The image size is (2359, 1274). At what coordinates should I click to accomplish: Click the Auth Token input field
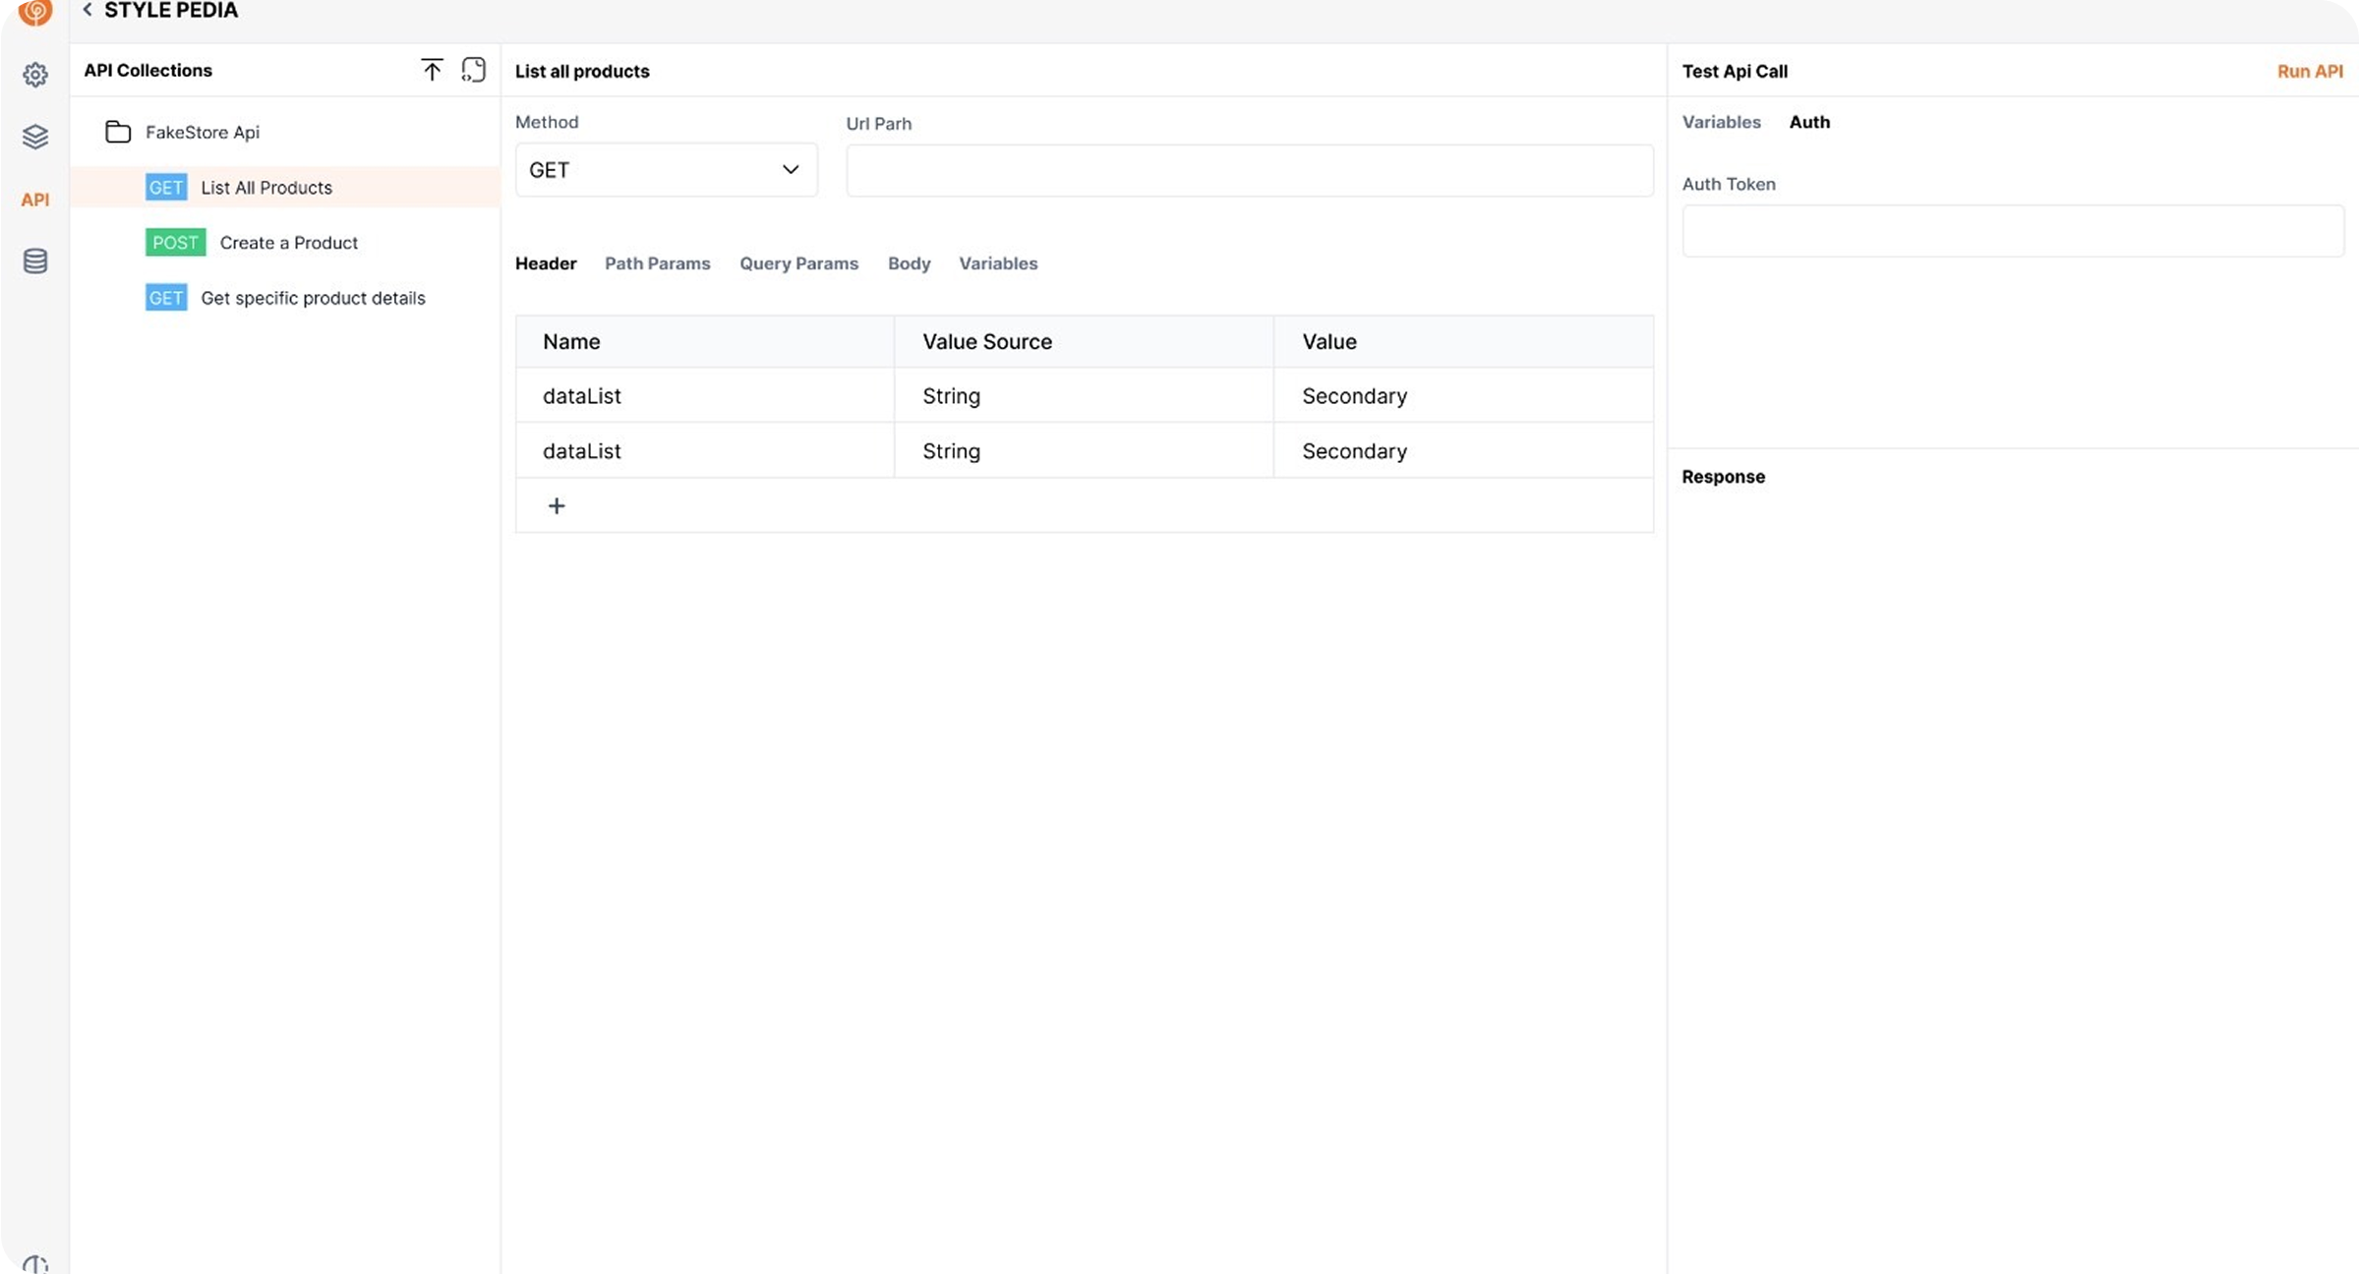point(2012,231)
